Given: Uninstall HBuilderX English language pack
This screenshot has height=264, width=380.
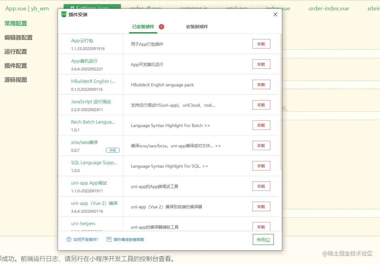Looking at the screenshot, I should pyautogui.click(x=261, y=85).
